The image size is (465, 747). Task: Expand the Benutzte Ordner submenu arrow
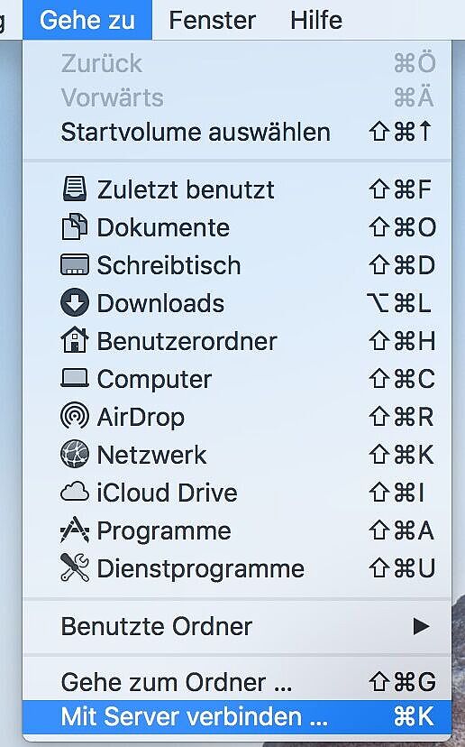[421, 626]
